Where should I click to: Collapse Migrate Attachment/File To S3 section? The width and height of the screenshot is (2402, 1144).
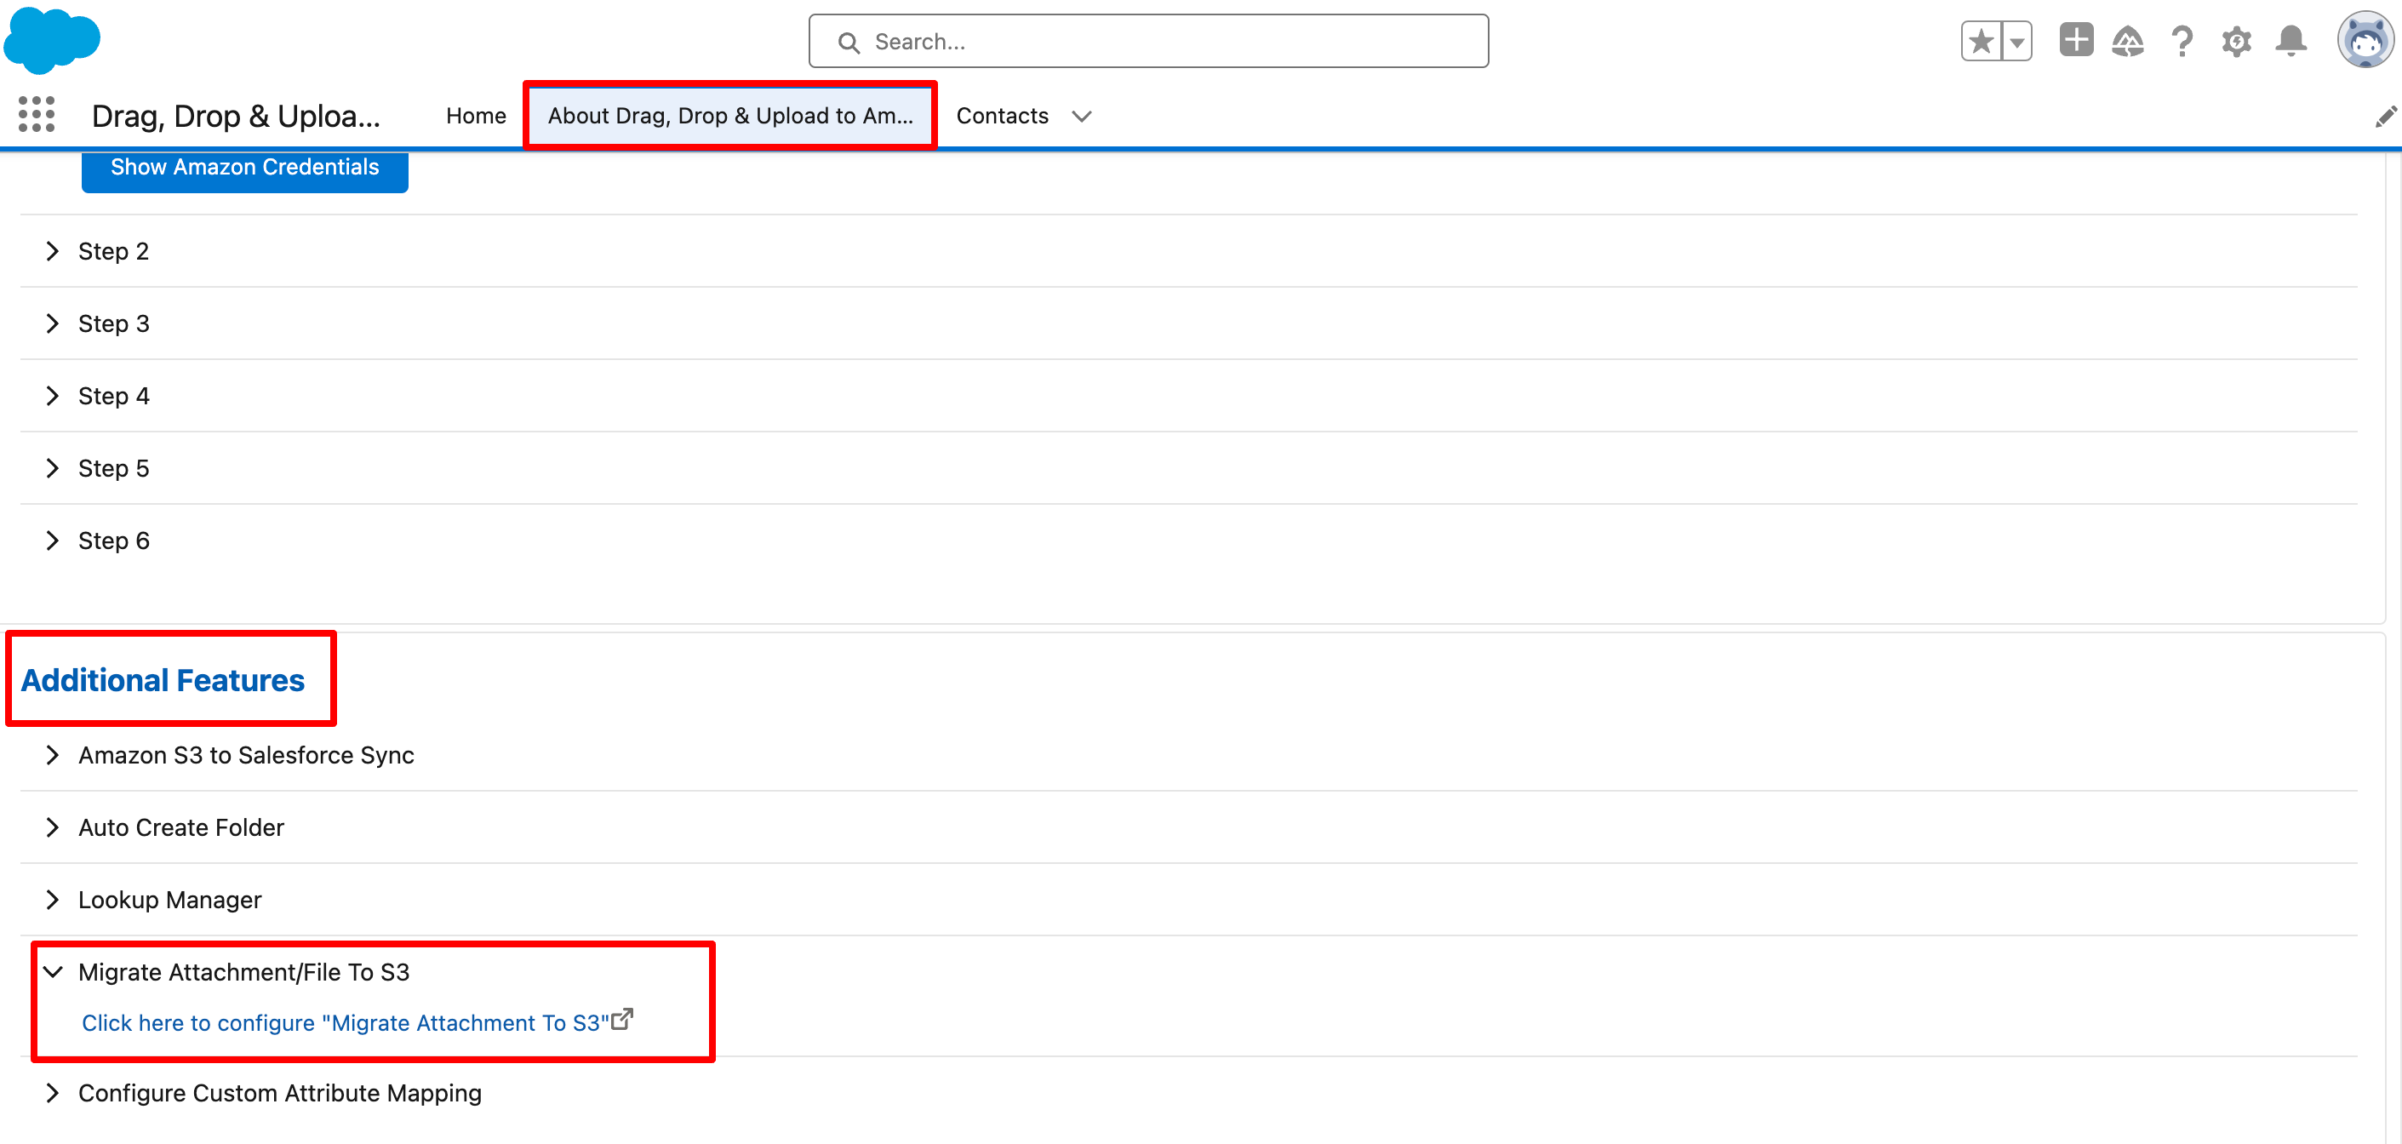[52, 972]
